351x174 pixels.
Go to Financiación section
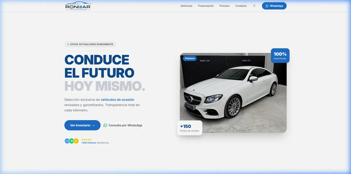click(x=206, y=6)
